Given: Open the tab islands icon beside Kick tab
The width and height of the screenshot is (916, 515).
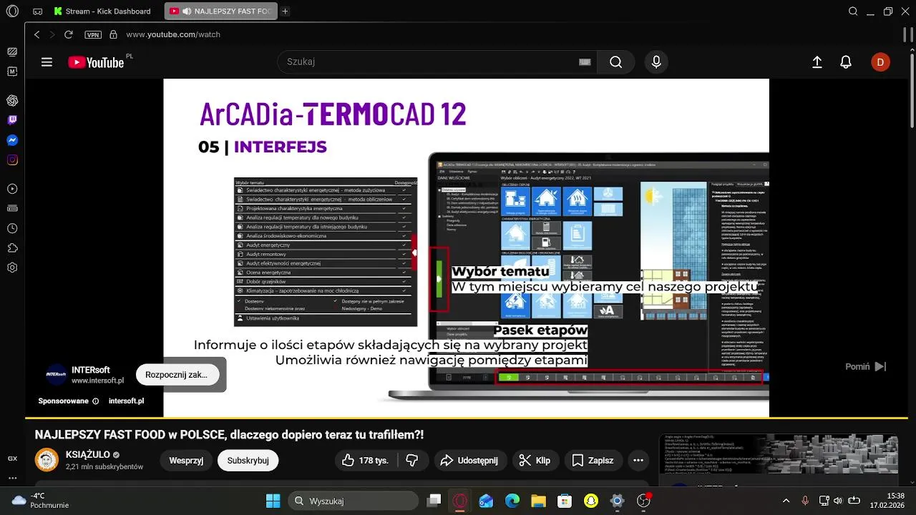Looking at the screenshot, I should pyautogui.click(x=38, y=11).
